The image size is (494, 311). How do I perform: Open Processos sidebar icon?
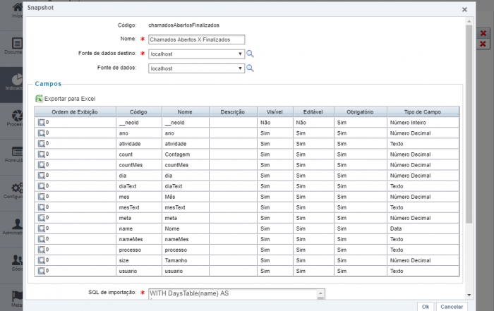click(x=17, y=116)
